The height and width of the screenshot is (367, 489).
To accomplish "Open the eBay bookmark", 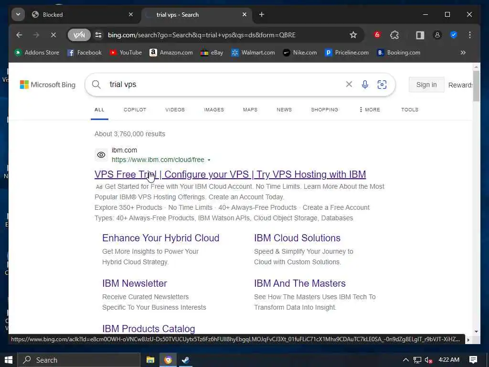I will coord(212,53).
